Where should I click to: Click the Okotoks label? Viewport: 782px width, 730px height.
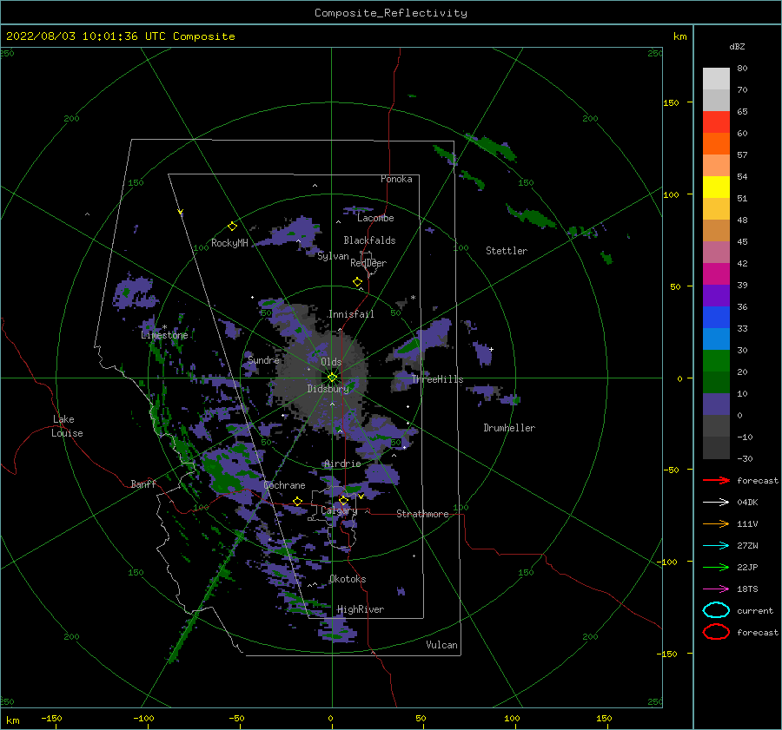pos(348,579)
